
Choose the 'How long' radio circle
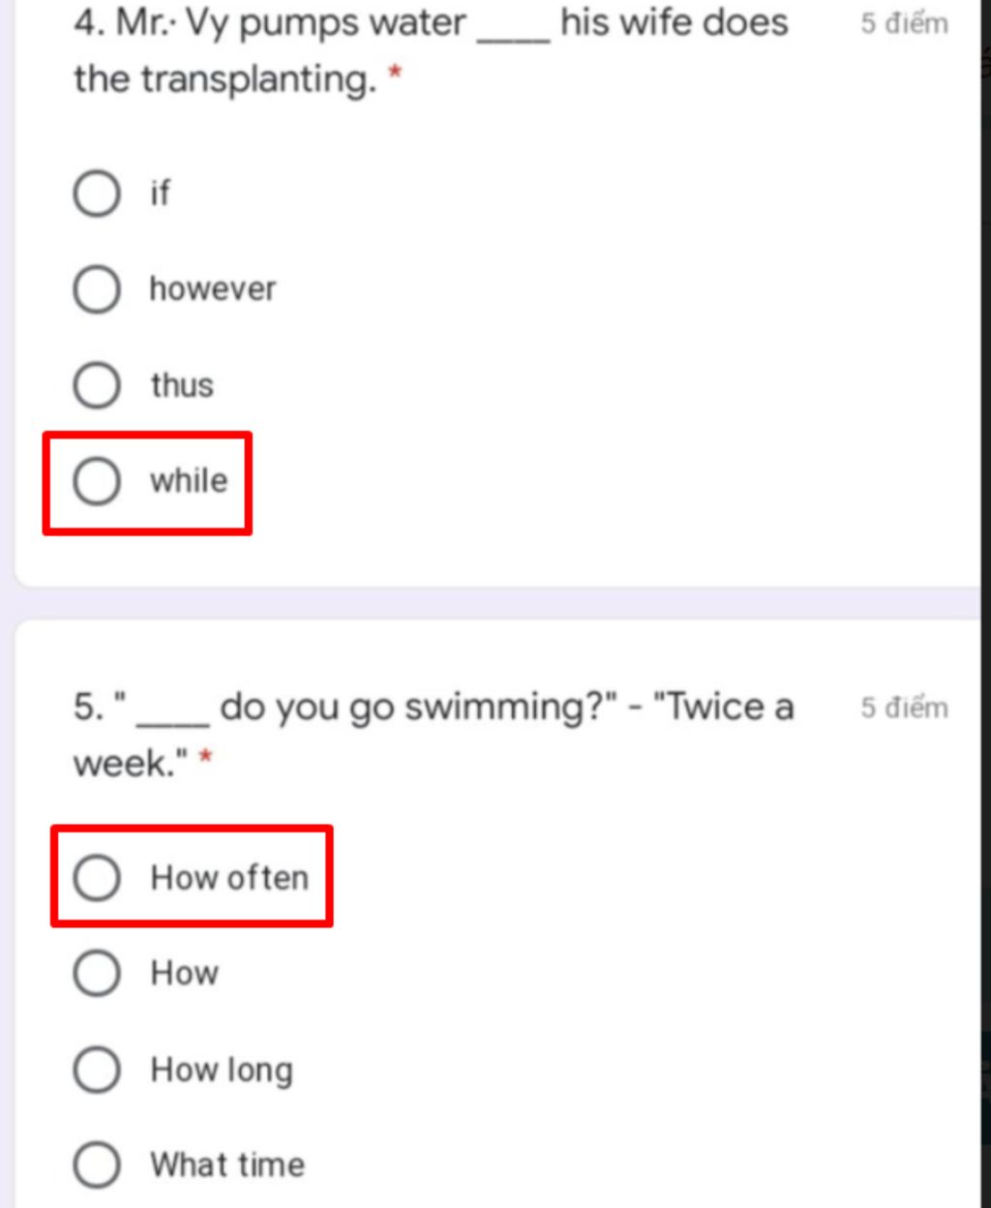pyautogui.click(x=97, y=1070)
